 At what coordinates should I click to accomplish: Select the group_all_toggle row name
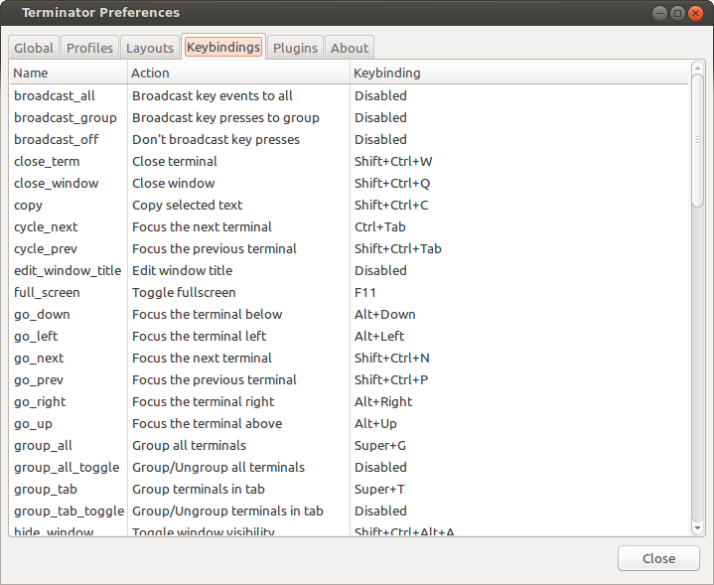point(67,468)
